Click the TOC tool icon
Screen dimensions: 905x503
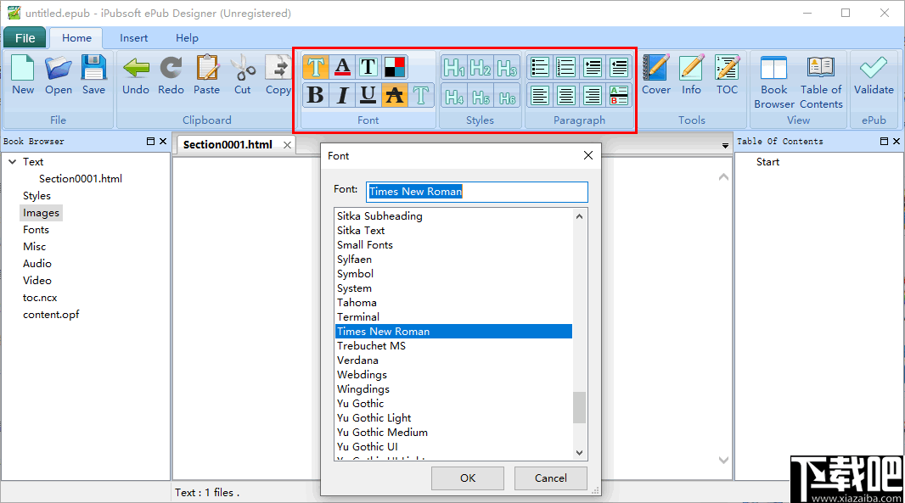pos(728,75)
